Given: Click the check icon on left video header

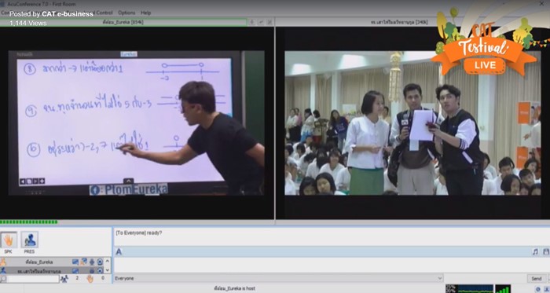Looking at the screenshot, I should tap(261, 22).
